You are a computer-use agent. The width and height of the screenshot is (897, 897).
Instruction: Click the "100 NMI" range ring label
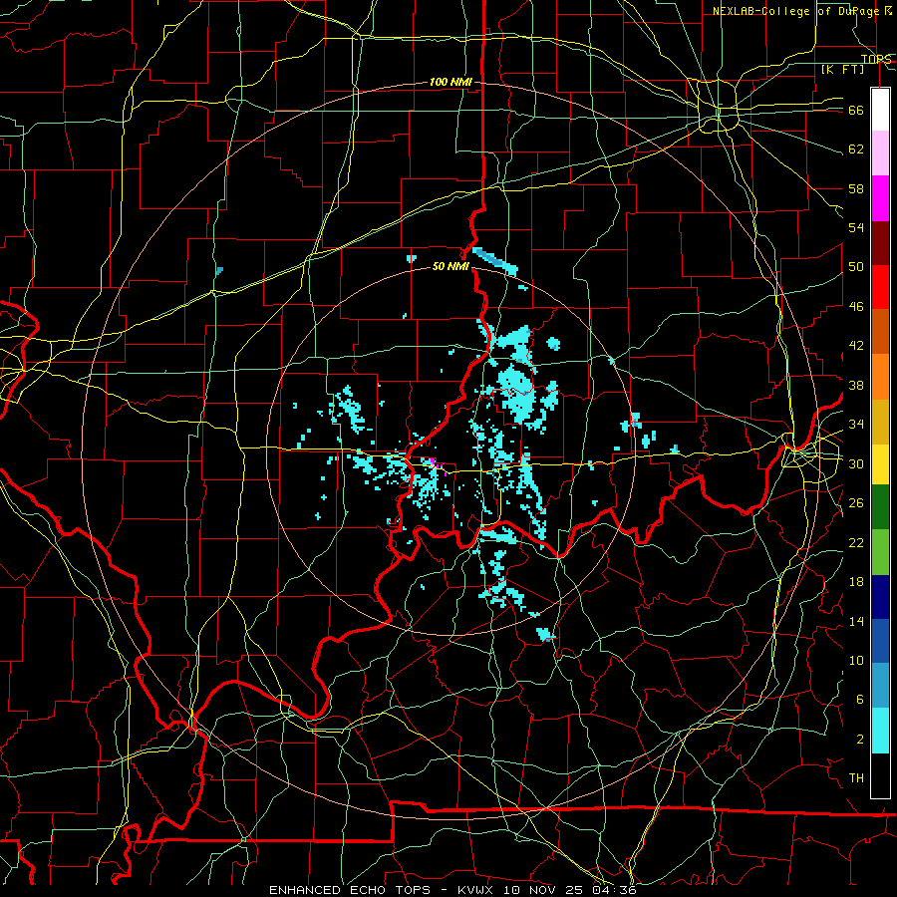(450, 82)
